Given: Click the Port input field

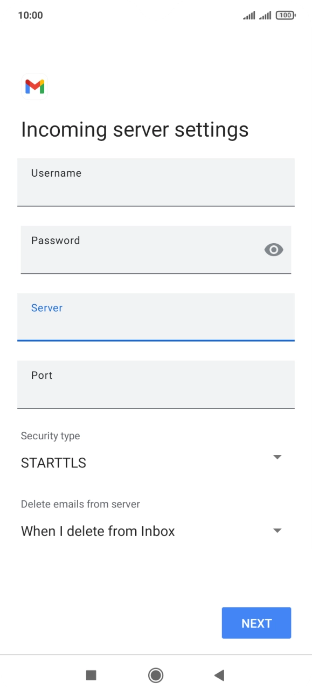Looking at the screenshot, I should 156,384.
